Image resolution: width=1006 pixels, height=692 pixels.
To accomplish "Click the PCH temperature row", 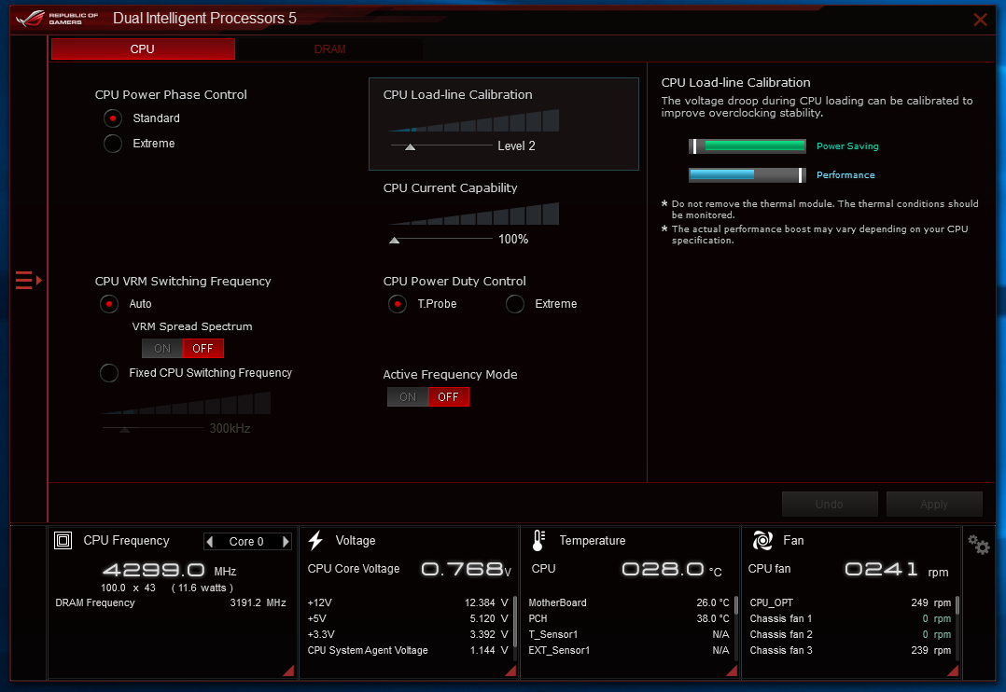I will tap(629, 619).
